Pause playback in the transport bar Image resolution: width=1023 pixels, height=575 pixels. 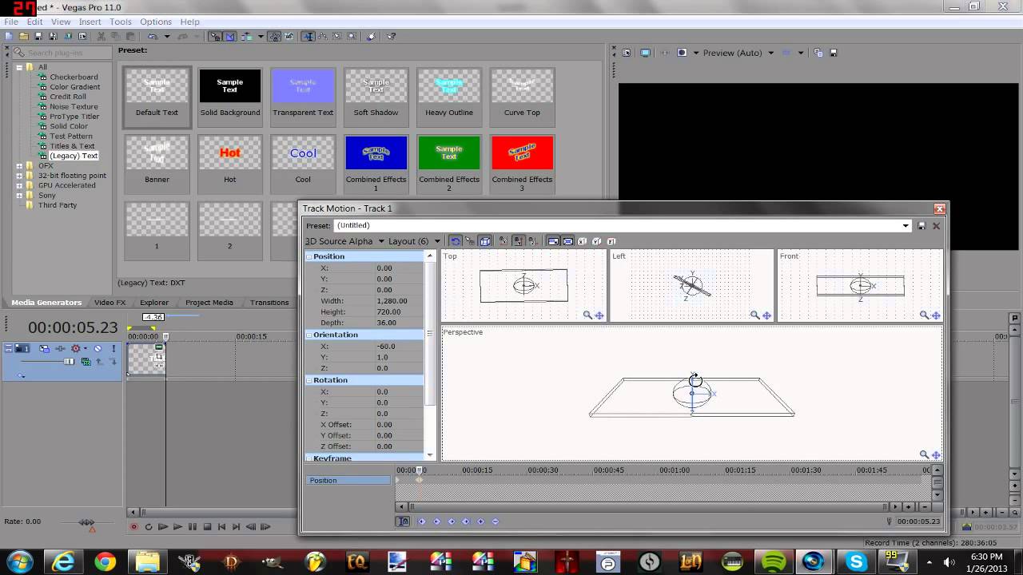coord(192,526)
